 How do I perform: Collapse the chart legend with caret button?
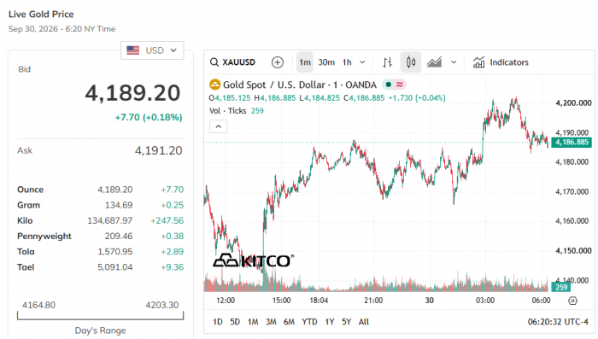[x=218, y=126]
